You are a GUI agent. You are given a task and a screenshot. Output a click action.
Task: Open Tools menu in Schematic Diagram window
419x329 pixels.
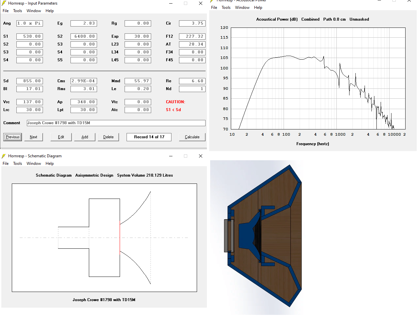click(x=18, y=164)
